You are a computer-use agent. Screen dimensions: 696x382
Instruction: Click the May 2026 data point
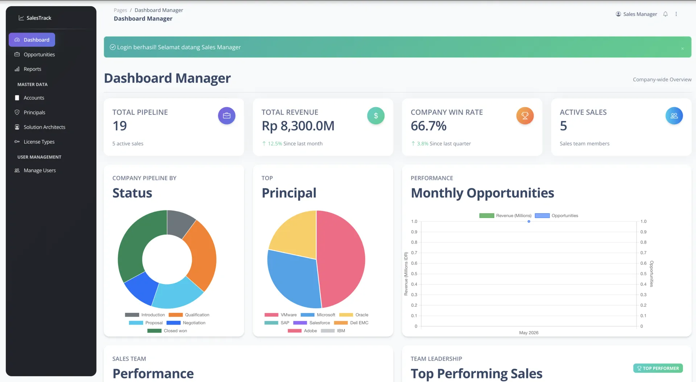click(529, 222)
